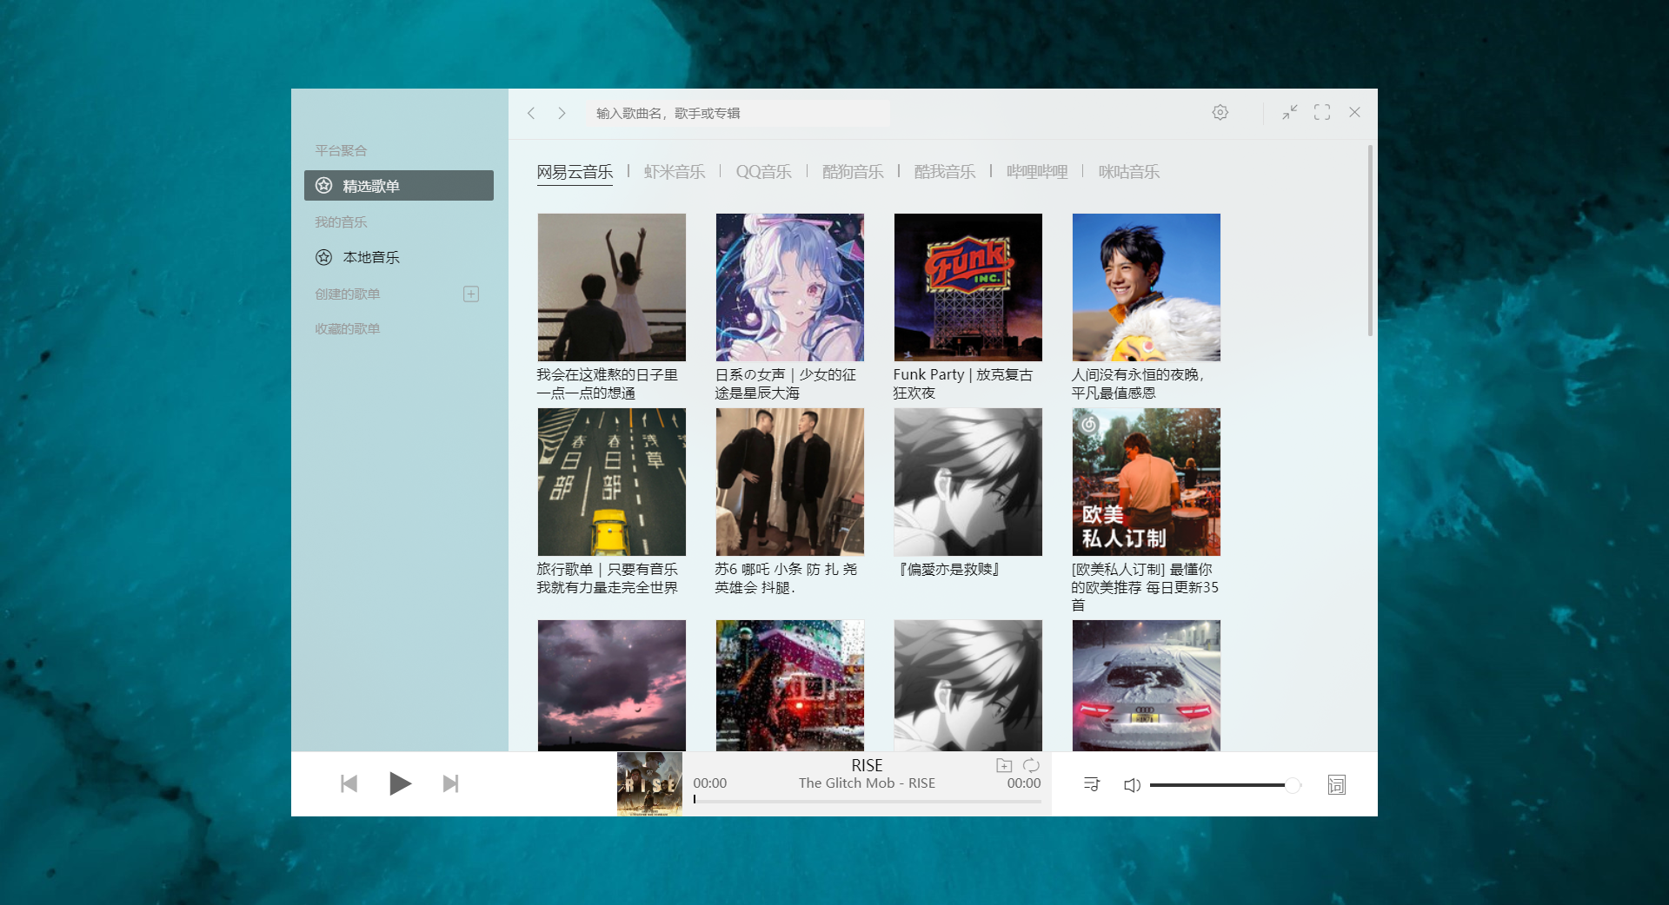The width and height of the screenshot is (1669, 905).
Task: Switch to the 咪咕音乐 tab
Action: pos(1129,172)
